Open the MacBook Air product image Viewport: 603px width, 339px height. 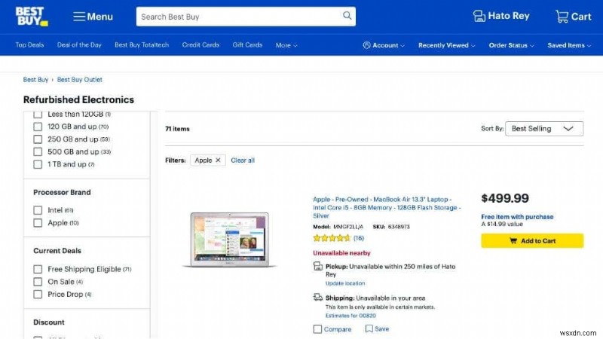click(230, 240)
